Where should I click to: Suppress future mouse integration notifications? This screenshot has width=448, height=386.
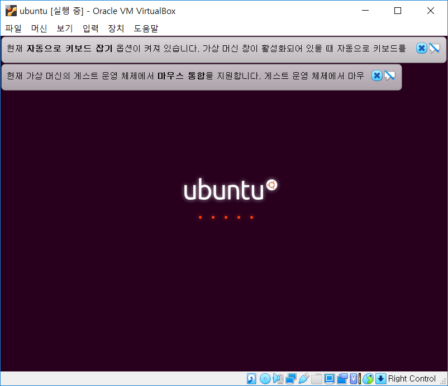pyautogui.click(x=390, y=76)
